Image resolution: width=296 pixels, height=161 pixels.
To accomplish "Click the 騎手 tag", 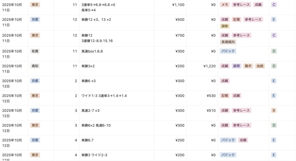I will [248, 66].
